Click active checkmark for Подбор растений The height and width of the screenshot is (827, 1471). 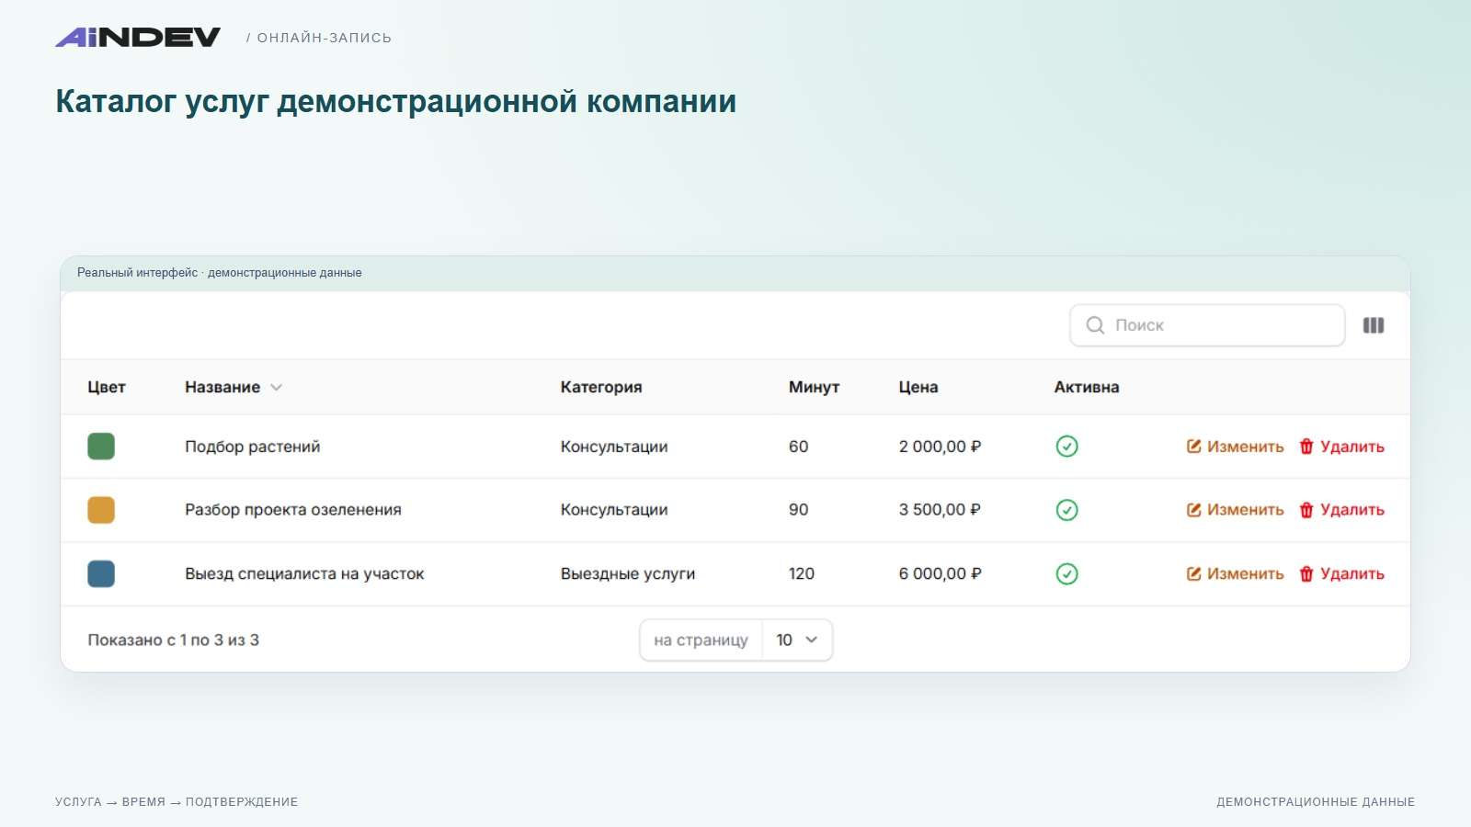pos(1066,447)
